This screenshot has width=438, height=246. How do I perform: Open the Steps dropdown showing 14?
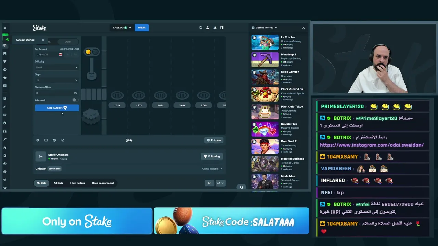[x=57, y=80]
